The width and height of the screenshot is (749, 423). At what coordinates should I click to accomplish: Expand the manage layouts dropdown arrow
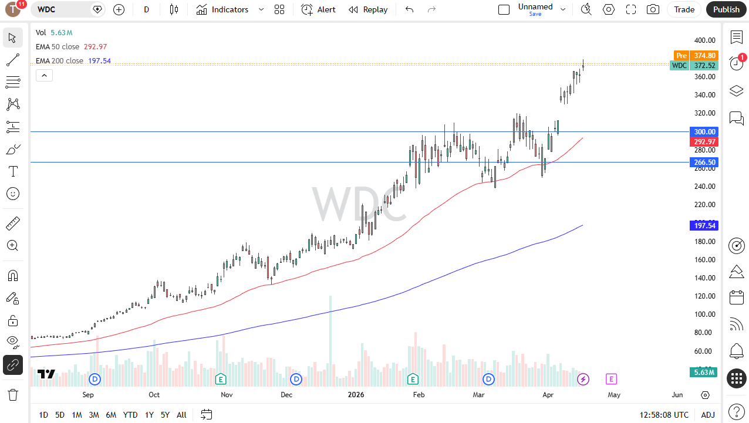click(x=564, y=9)
